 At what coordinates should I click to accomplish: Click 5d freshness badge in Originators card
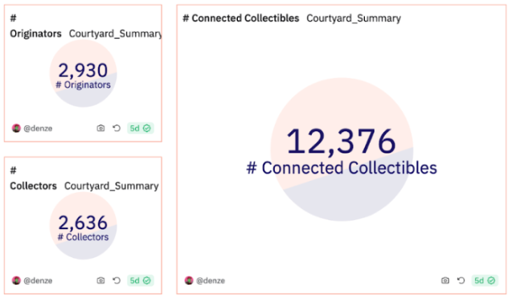pos(140,129)
